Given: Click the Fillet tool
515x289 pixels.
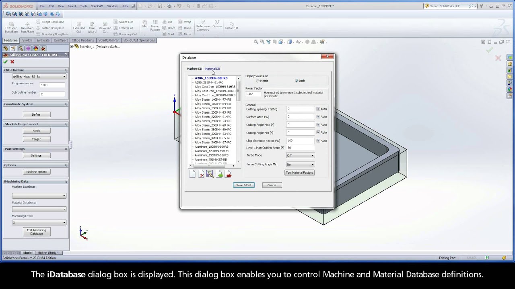Looking at the screenshot, I should click(x=144, y=24).
